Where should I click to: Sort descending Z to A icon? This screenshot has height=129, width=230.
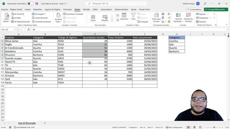[x=118, y=20]
